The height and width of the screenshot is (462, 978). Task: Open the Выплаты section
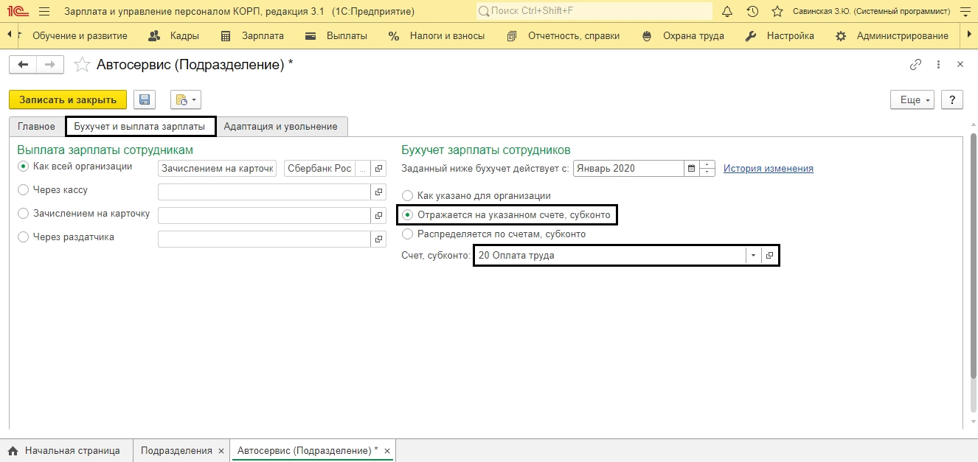pyautogui.click(x=336, y=35)
